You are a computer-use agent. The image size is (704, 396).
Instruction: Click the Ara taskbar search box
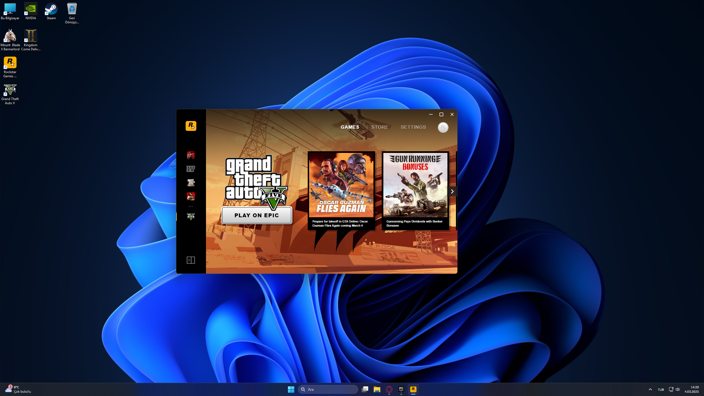[x=328, y=389]
